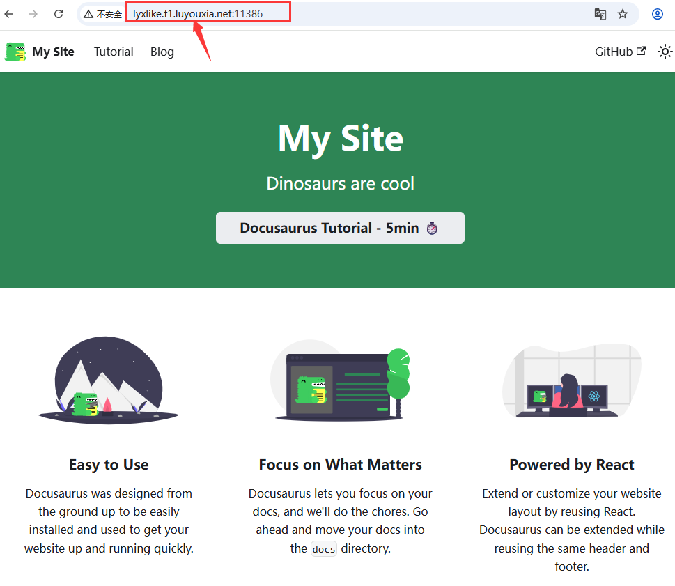Click the 'Powered by React' heading
The width and height of the screenshot is (675, 586).
[572, 465]
